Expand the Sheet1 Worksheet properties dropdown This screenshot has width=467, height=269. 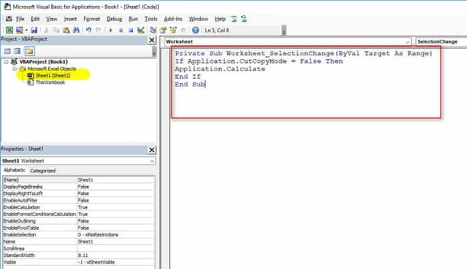pos(152,161)
